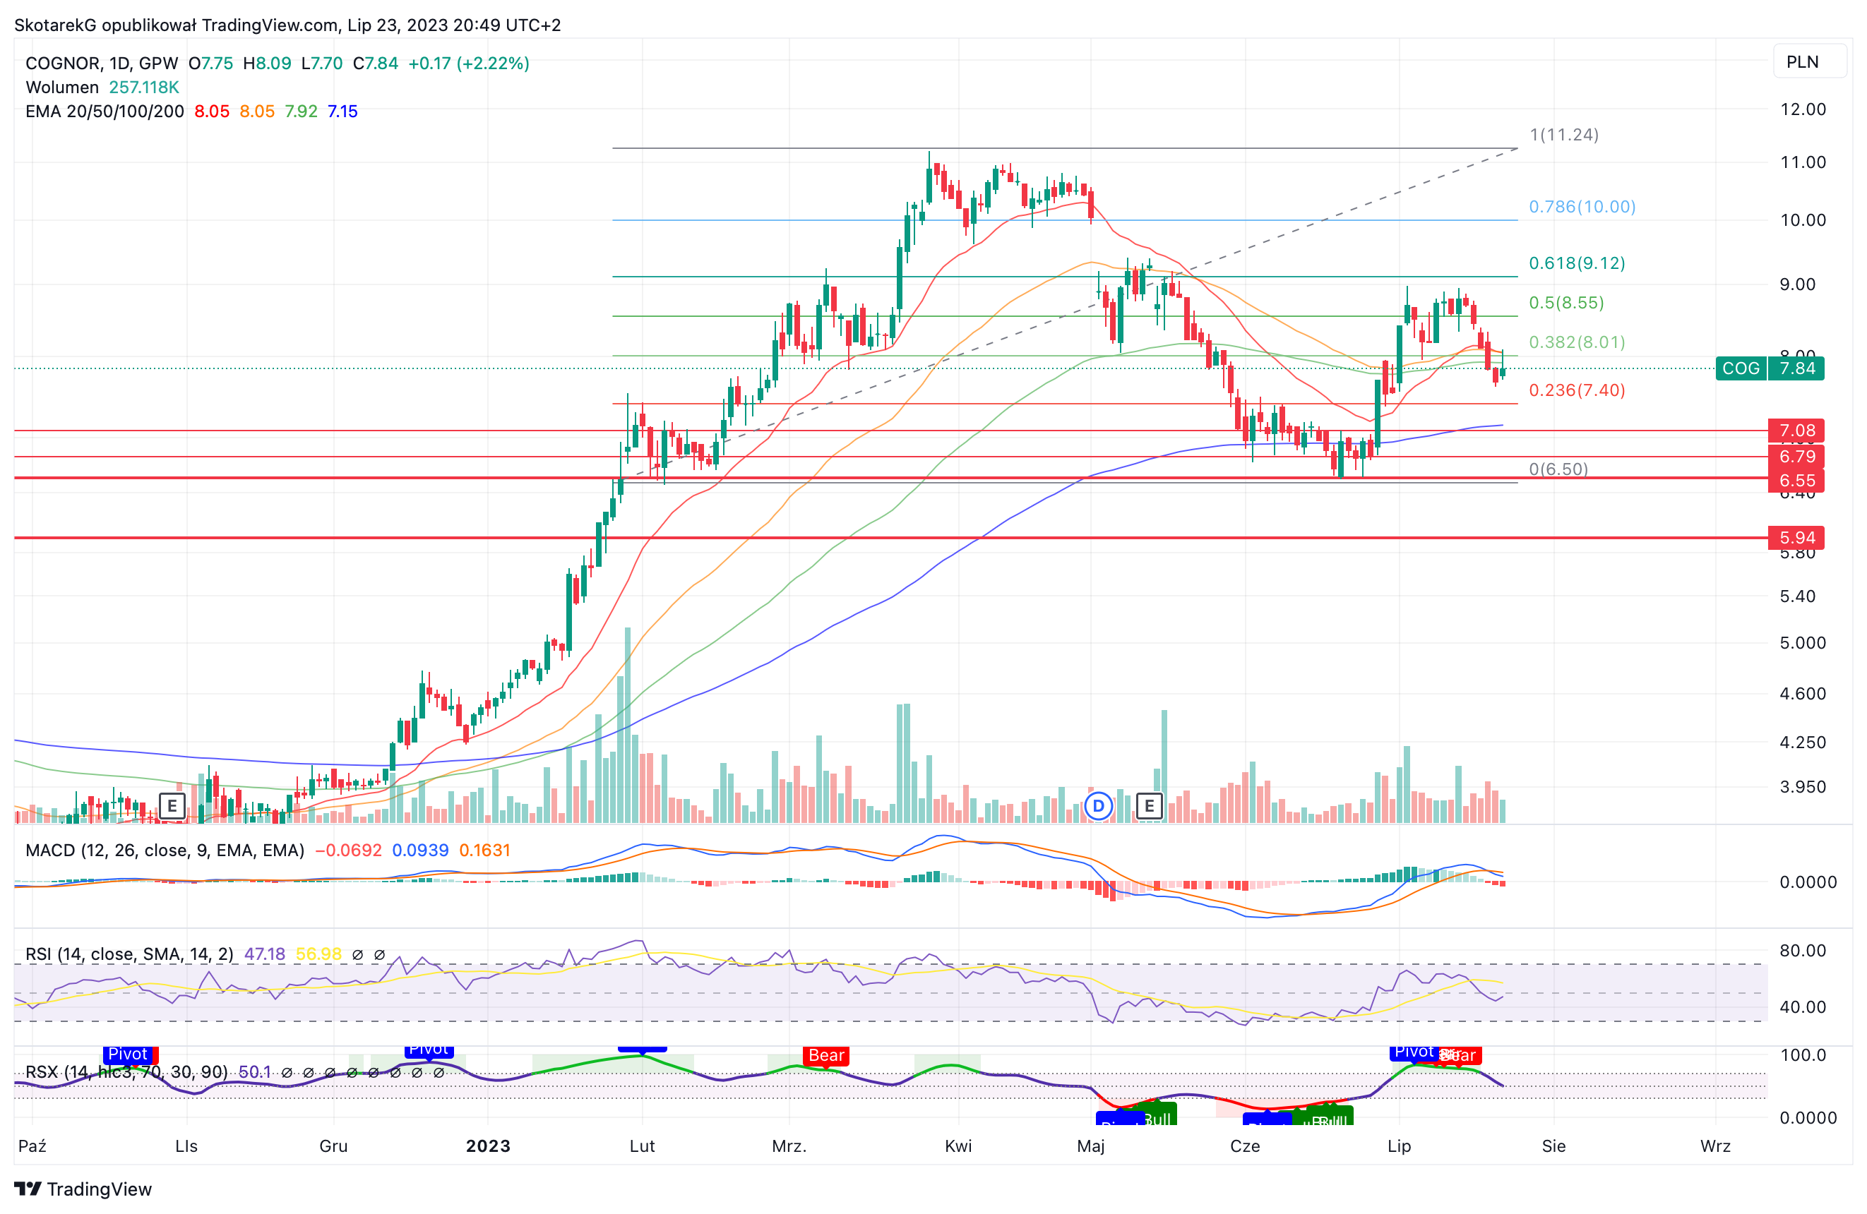Click the Fibonacci 0.786(10.00) level label
Image resolution: width=1867 pixels, height=1214 pixels.
coord(1582,207)
